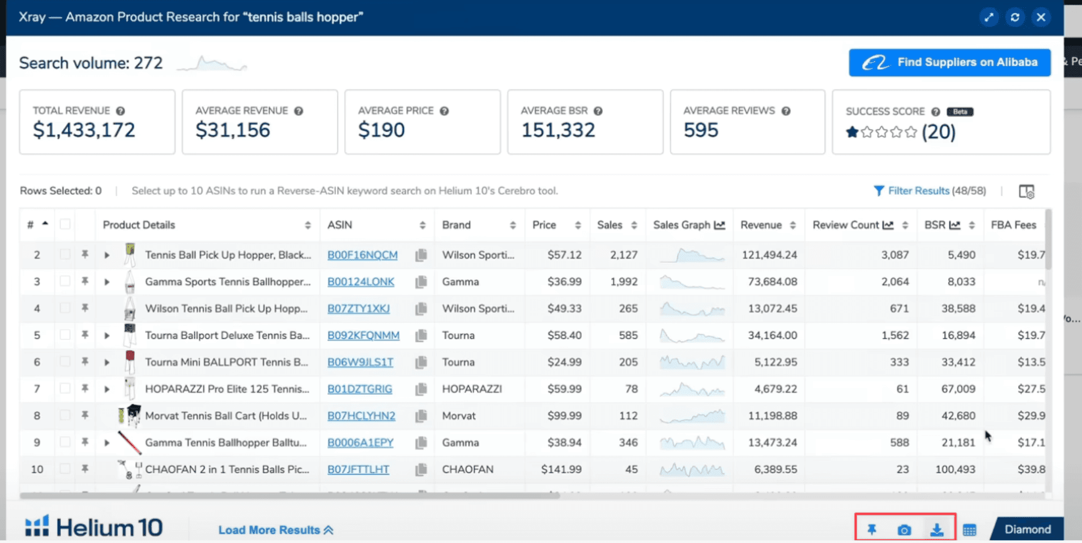Open the Diamond plan button
Image resolution: width=1082 pixels, height=543 pixels.
1027,529
